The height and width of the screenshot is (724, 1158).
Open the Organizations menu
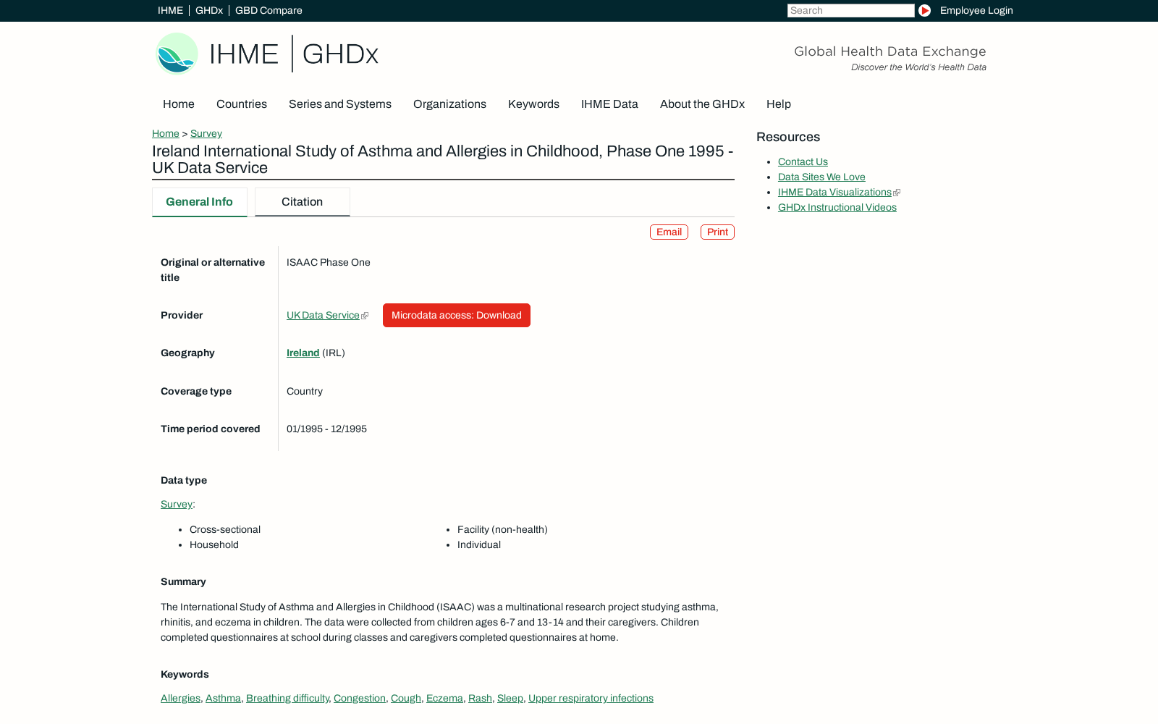[449, 104]
